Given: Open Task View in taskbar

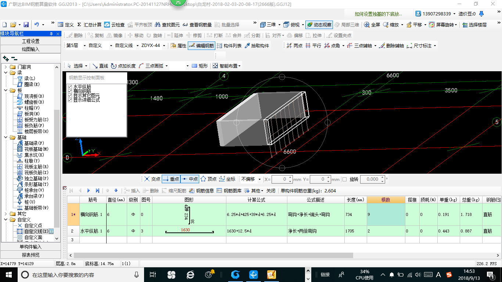Looking at the screenshot, I should point(153,274).
